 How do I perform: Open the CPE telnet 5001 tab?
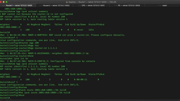(x=91, y=6)
